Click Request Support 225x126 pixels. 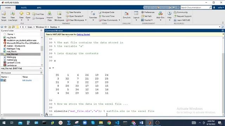[182, 16]
